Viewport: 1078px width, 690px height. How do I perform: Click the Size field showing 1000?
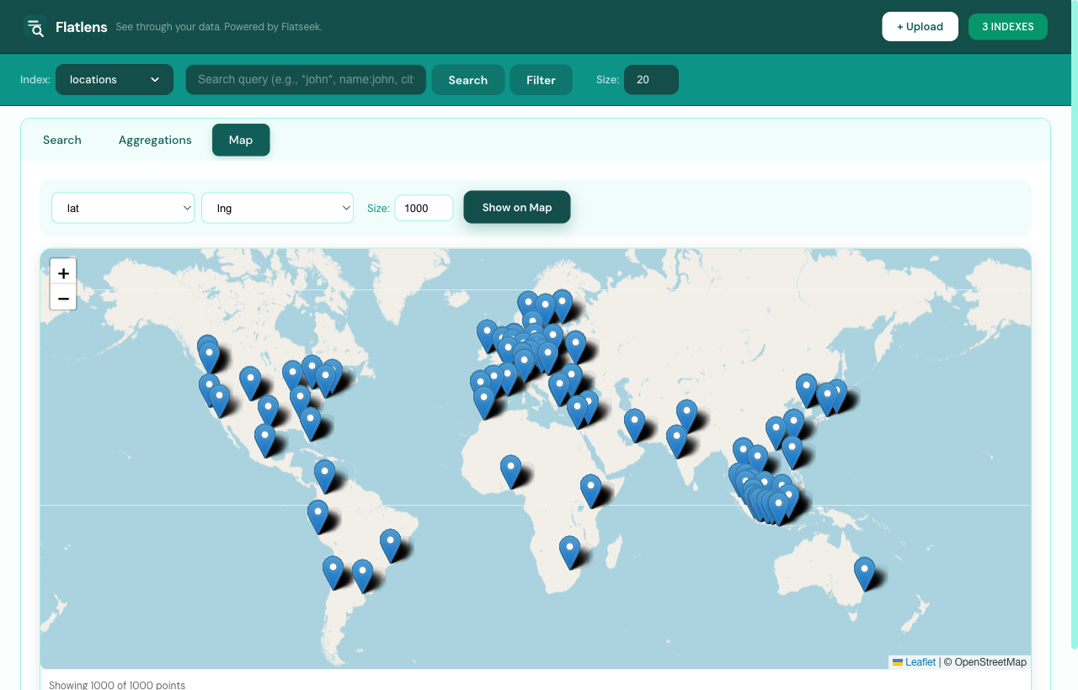pos(424,207)
